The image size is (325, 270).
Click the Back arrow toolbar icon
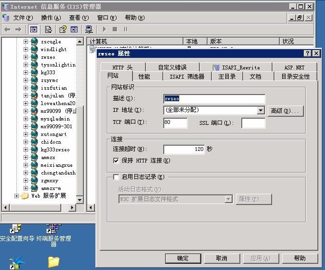pyautogui.click(x=7, y=29)
